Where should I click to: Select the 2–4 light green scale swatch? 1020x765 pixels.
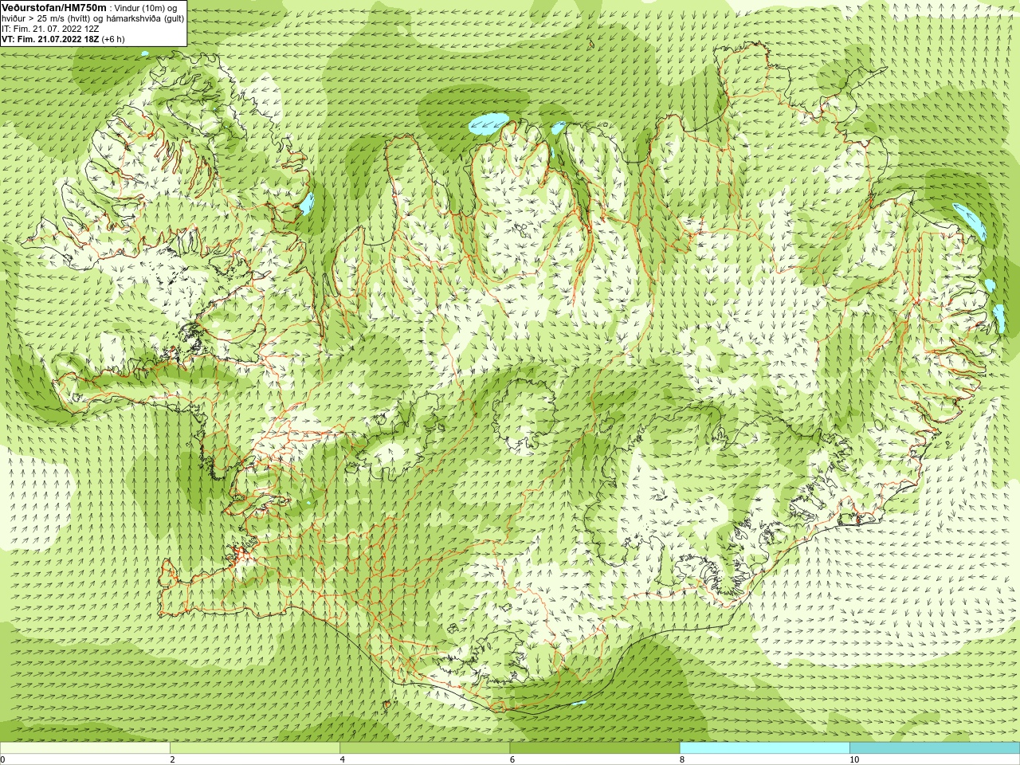tap(255, 748)
